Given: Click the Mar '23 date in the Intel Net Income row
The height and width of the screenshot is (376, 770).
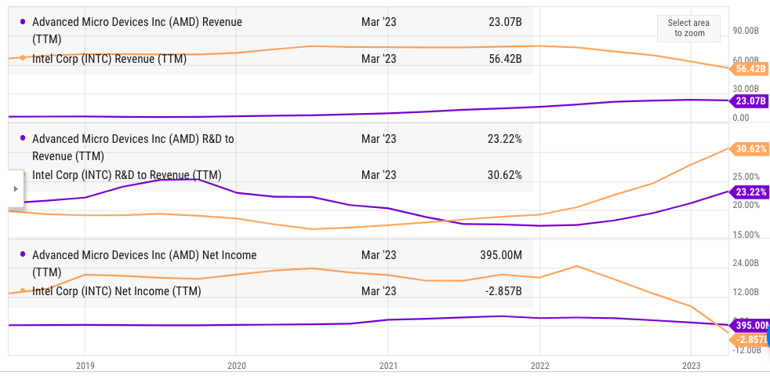Looking at the screenshot, I should pyautogui.click(x=379, y=291).
